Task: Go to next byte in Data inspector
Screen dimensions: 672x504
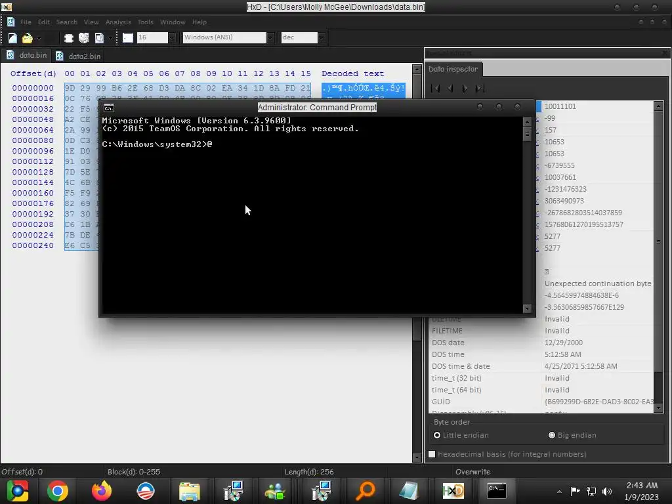Action: (x=465, y=89)
